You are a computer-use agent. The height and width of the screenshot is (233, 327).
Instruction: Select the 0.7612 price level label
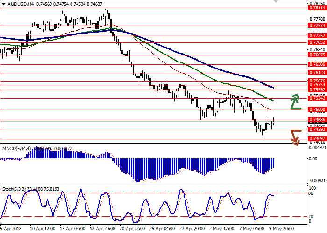316,73
